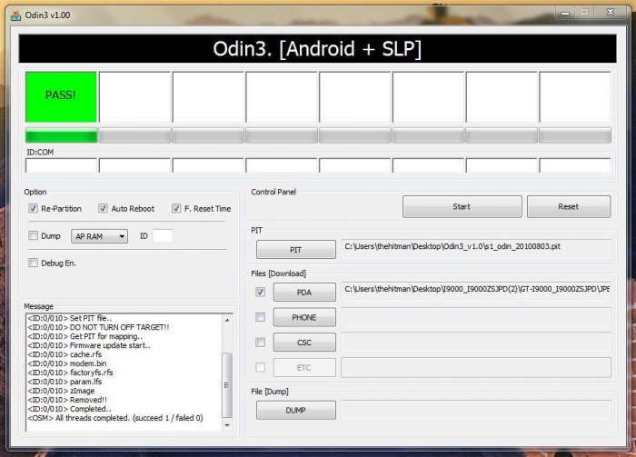The width and height of the screenshot is (636, 457).
Task: Open the AP RAM dropdown
Action: click(99, 236)
